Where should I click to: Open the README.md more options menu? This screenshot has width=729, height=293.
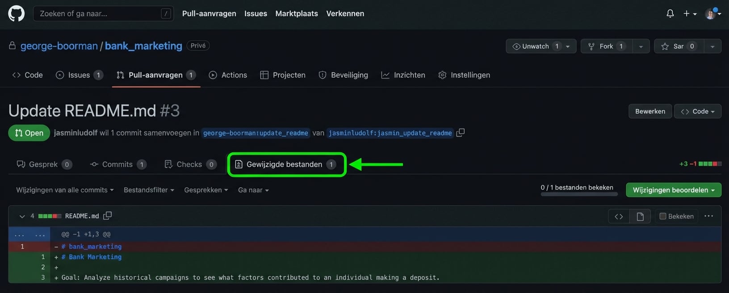pyautogui.click(x=708, y=216)
